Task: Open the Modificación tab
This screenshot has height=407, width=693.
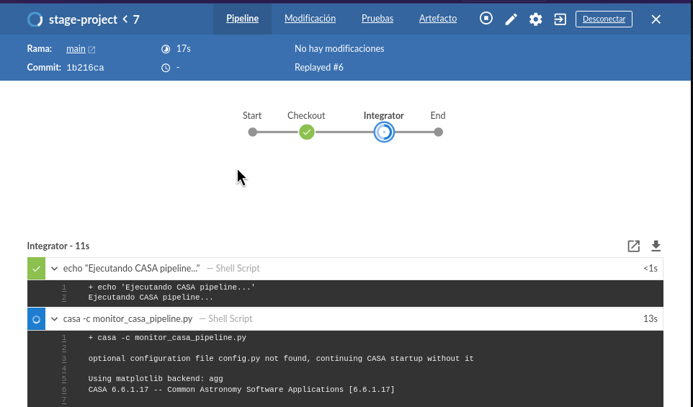Action: tap(310, 19)
